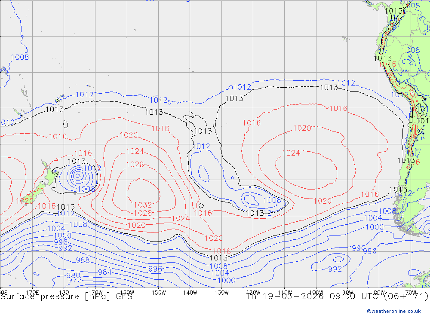Viewport: 430px width, 315px height.
Task: Click the 1013 label at top right
Action: [x=393, y=11]
